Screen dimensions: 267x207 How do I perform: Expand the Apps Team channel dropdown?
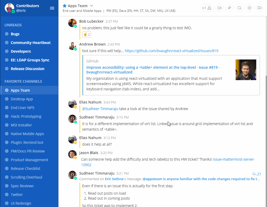click(x=91, y=6)
